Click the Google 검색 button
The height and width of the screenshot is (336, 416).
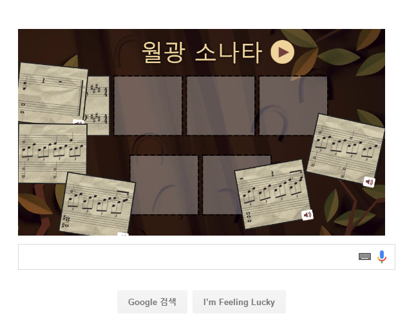pos(152,302)
